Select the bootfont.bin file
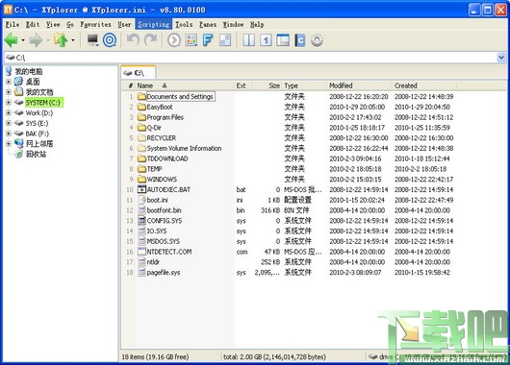The width and height of the screenshot is (510, 365). click(x=164, y=210)
